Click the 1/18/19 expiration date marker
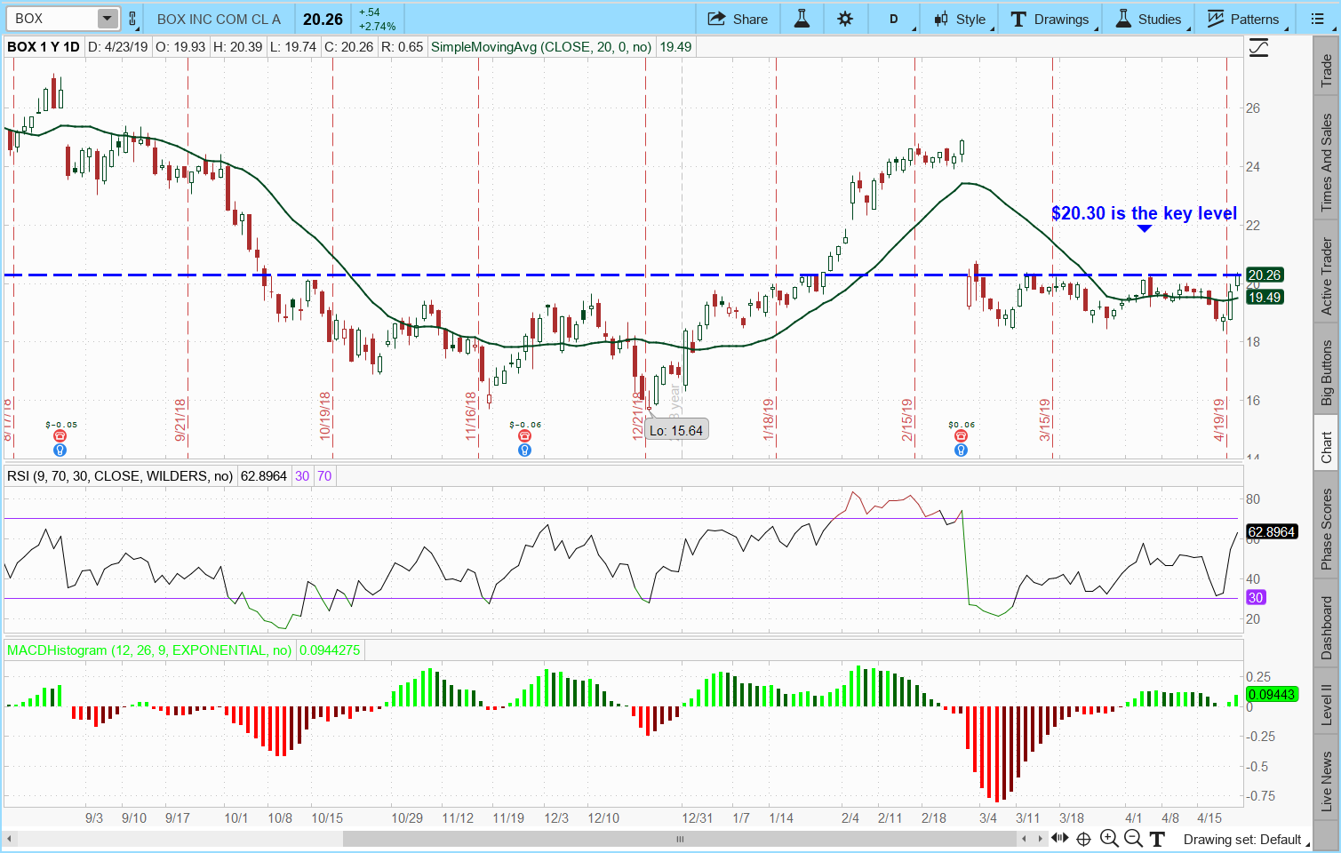Screen dimensions: 1341x853 769,420
